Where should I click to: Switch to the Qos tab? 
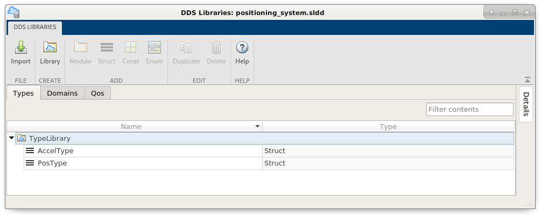pyautogui.click(x=98, y=93)
